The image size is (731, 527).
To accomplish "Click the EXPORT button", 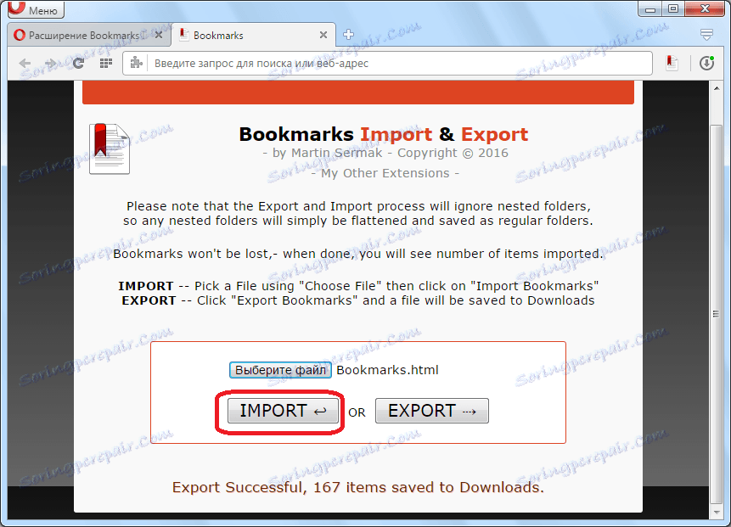I will (431, 411).
